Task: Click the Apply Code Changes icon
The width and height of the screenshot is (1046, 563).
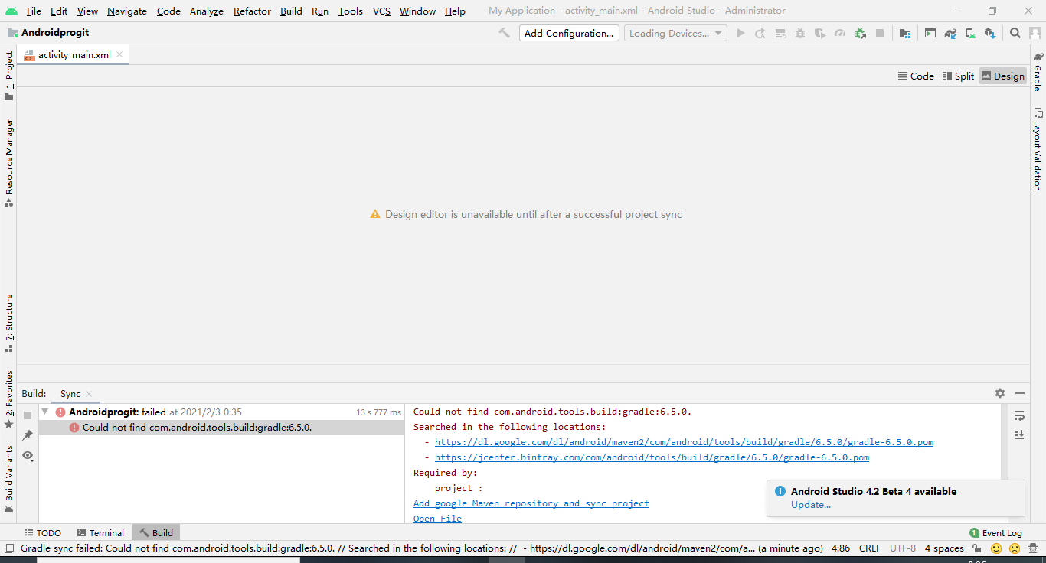Action: [780, 33]
